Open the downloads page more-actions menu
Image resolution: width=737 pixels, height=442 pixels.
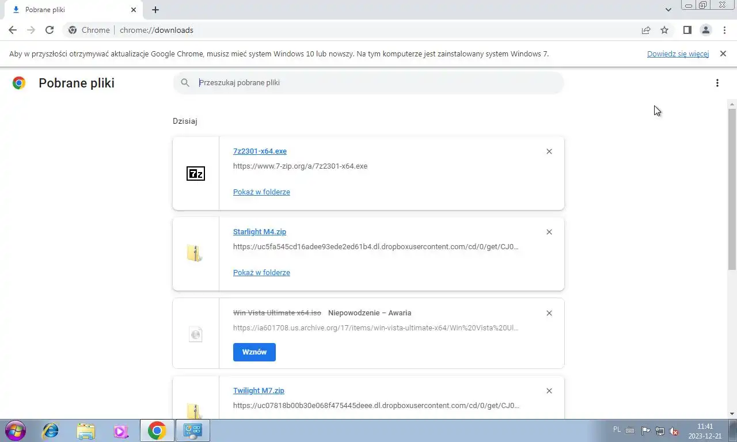(717, 83)
